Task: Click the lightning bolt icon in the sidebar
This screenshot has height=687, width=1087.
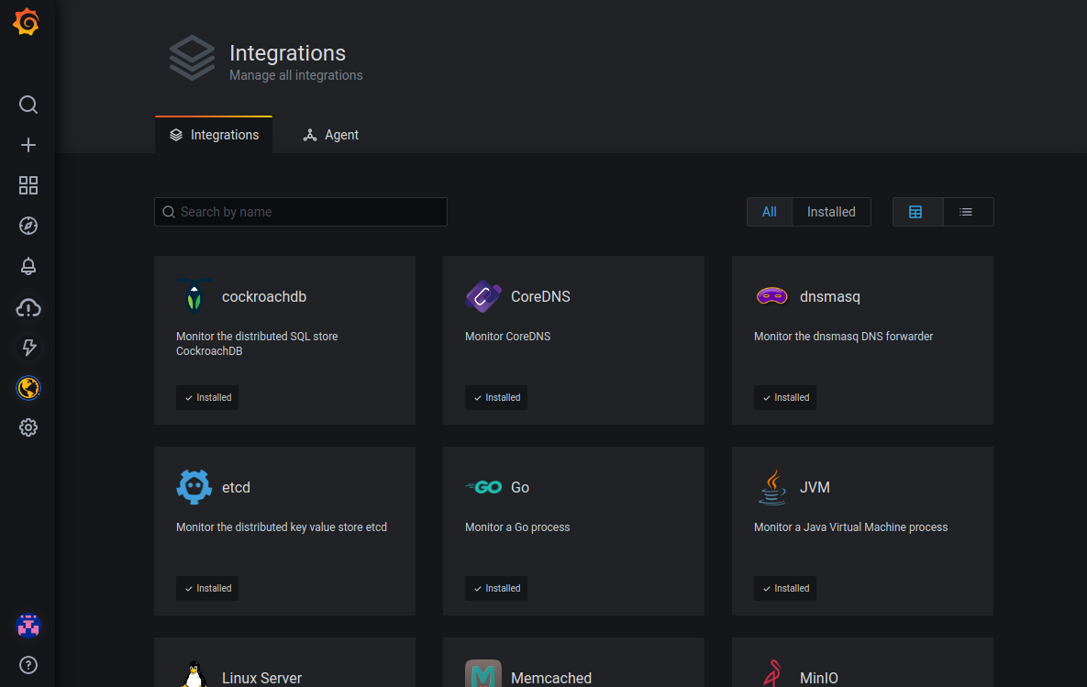Action: coord(28,348)
